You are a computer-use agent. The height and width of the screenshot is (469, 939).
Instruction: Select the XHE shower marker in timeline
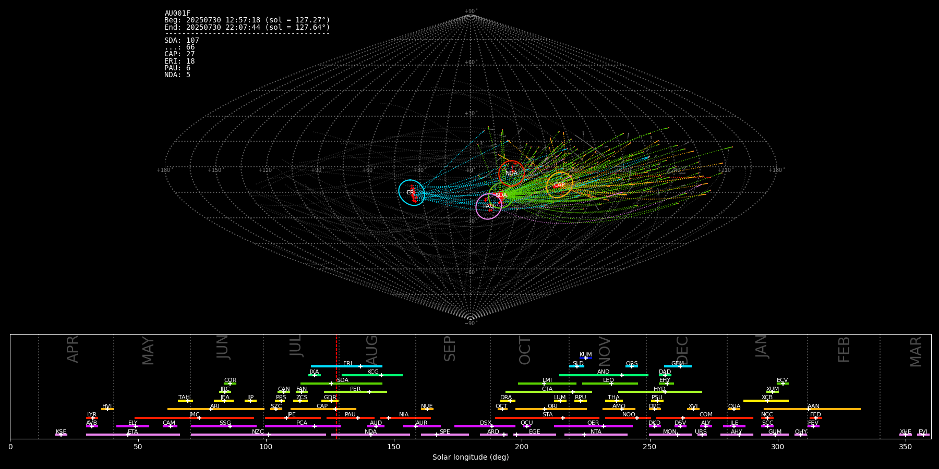pos(906,435)
